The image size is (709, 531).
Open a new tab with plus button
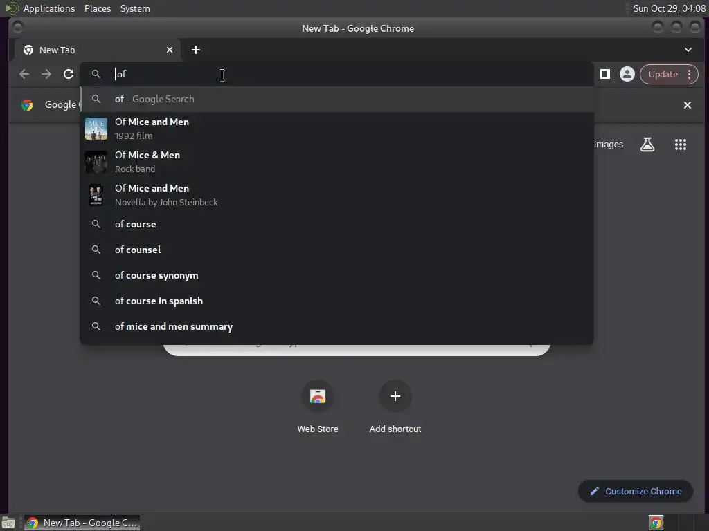tap(196, 50)
